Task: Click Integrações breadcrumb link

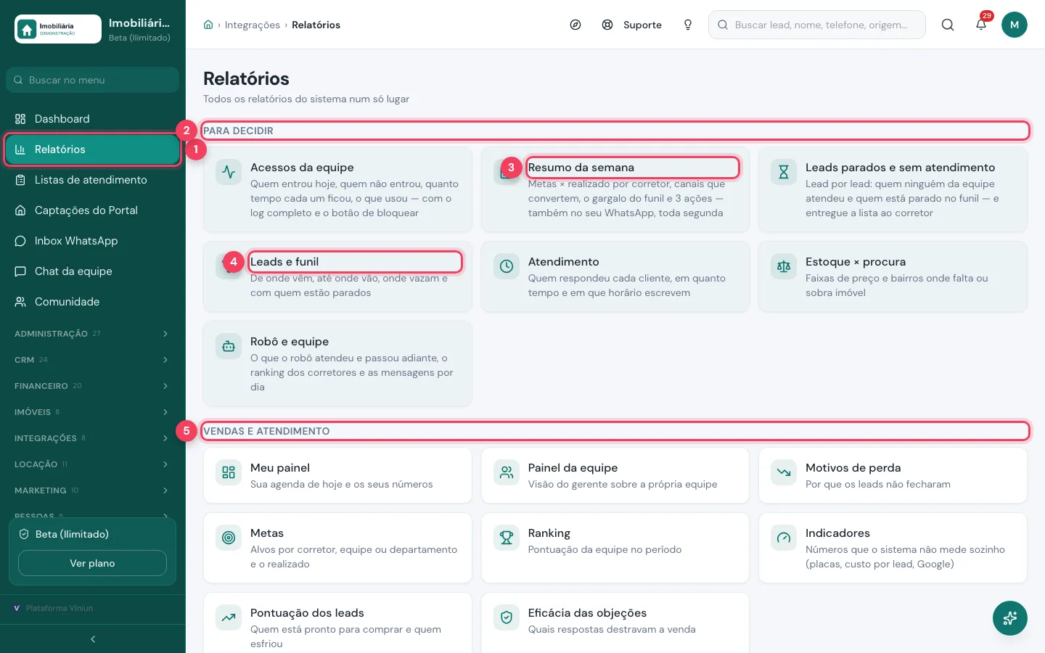Action: 252,25
